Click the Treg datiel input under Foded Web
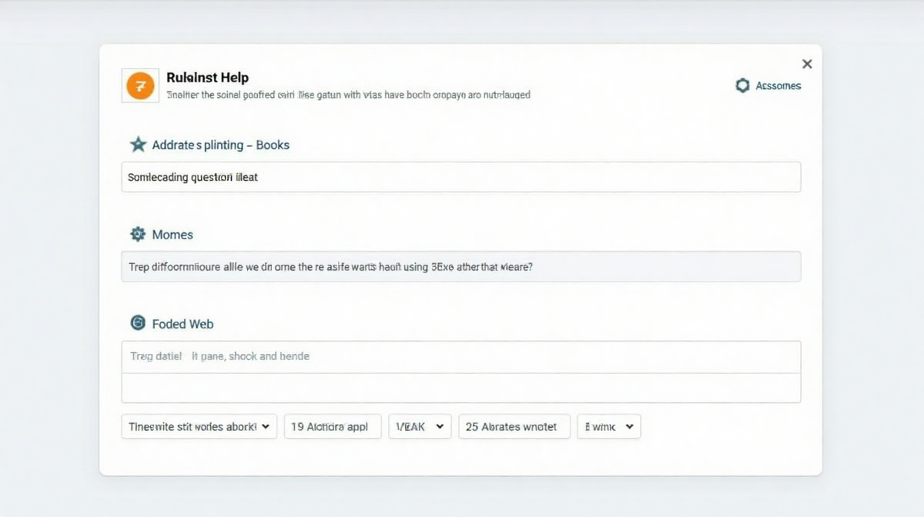This screenshot has height=517, width=924. pyautogui.click(x=460, y=357)
